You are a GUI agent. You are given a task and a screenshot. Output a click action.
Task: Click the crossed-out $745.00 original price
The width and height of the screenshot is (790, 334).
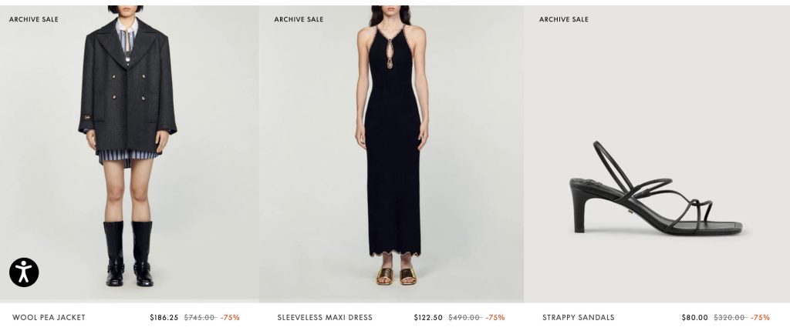pos(200,317)
